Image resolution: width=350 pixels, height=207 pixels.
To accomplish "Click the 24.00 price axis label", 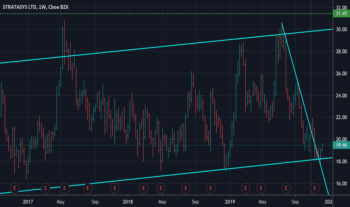I will pyautogui.click(x=341, y=96).
